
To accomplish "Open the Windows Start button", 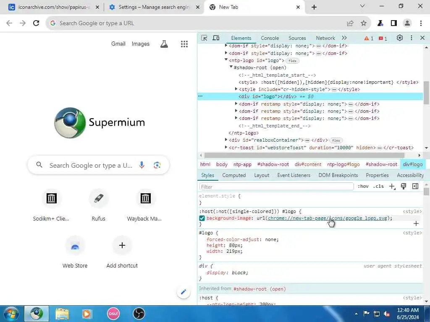I will pyautogui.click(x=11, y=314).
